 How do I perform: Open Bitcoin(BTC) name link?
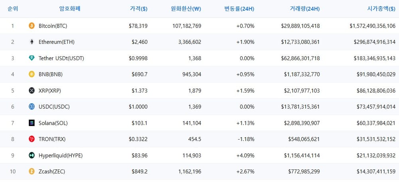click(53, 26)
